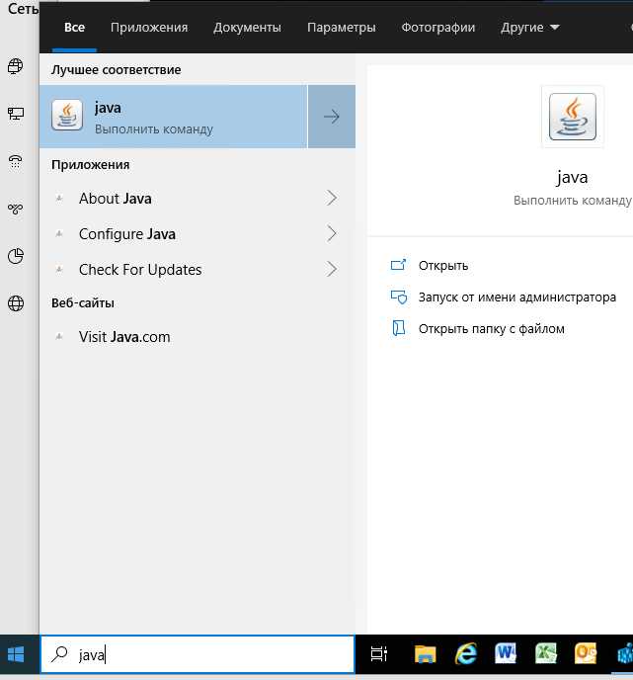633x680 pixels.
Task: Select the Data usage pie chart icon
Action: [x=16, y=256]
